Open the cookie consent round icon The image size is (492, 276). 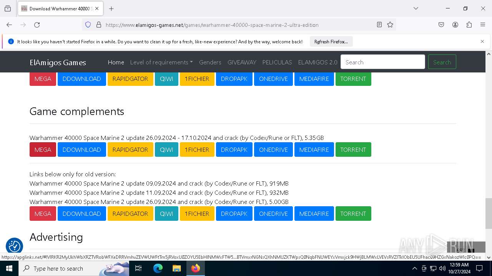[15, 246]
